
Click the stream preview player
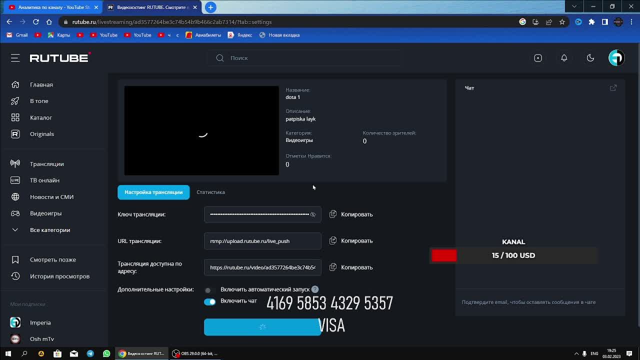(201, 130)
